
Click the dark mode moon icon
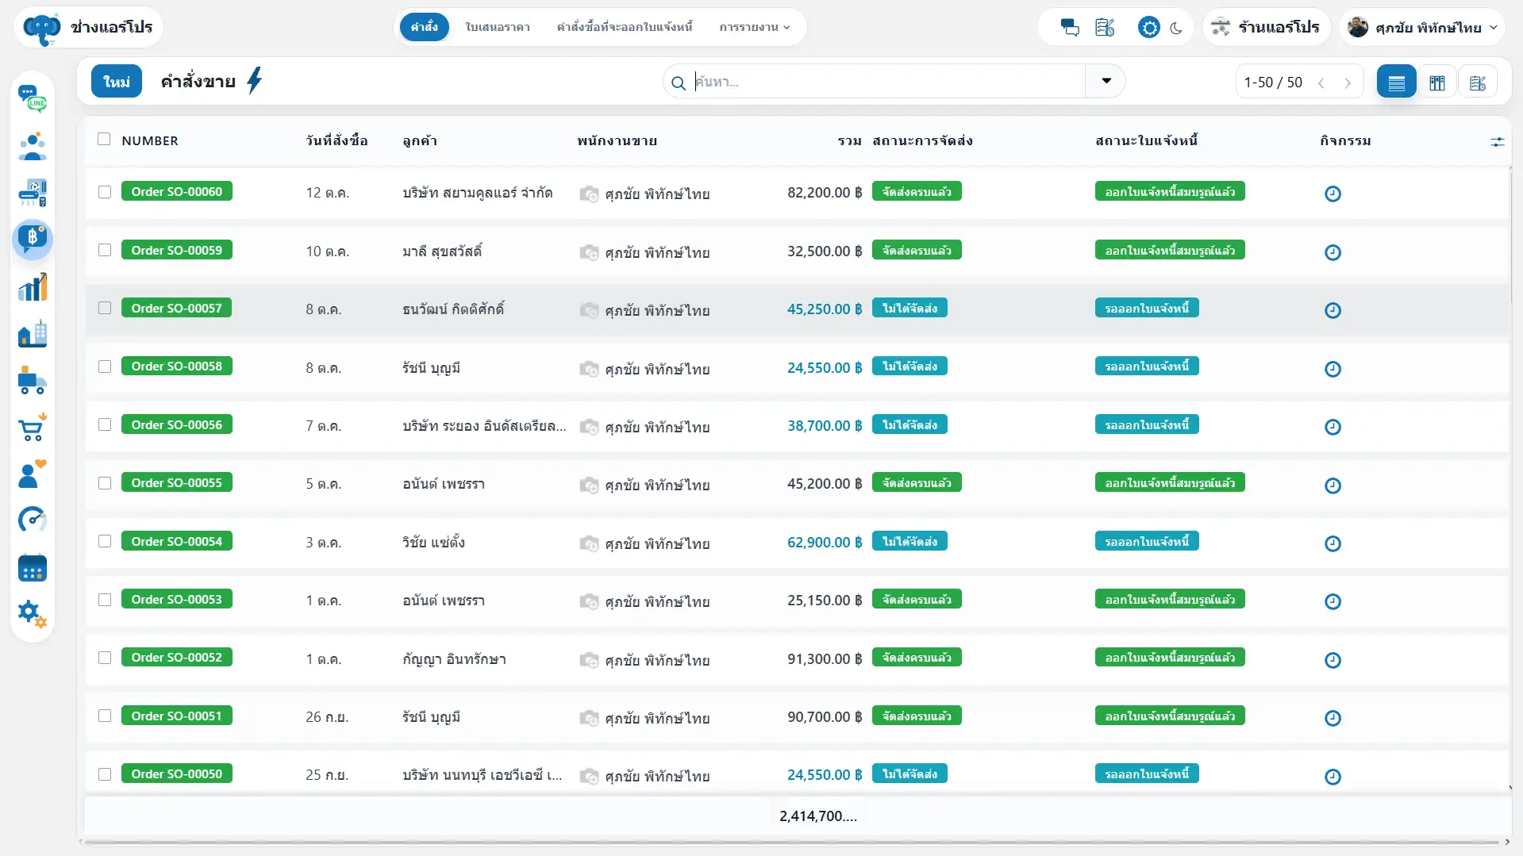tap(1176, 28)
